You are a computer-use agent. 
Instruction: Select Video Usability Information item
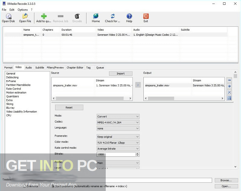pyautogui.click(x=21, y=111)
